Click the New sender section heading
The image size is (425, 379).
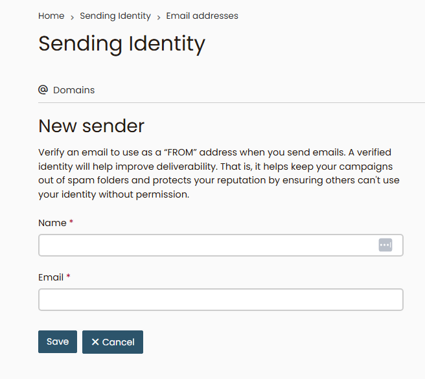pos(91,126)
